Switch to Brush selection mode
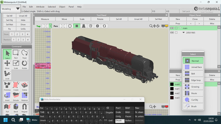Screen dimensions: 221x124 [x=193, y=106]
